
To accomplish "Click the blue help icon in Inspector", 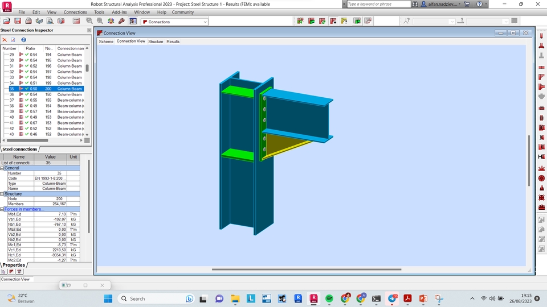I will coord(23,40).
